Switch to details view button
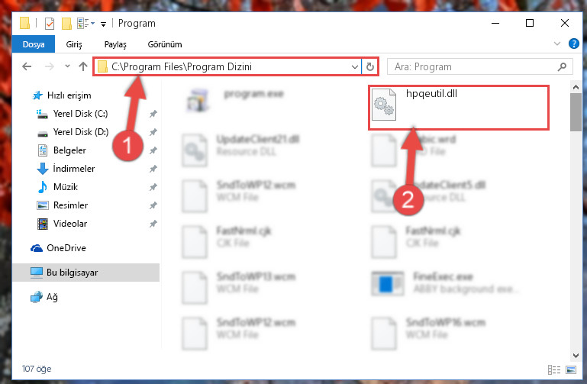Image resolution: width=587 pixels, height=384 pixels. [x=554, y=369]
